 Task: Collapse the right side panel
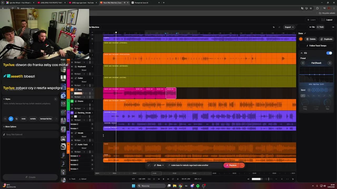tap(333, 27)
